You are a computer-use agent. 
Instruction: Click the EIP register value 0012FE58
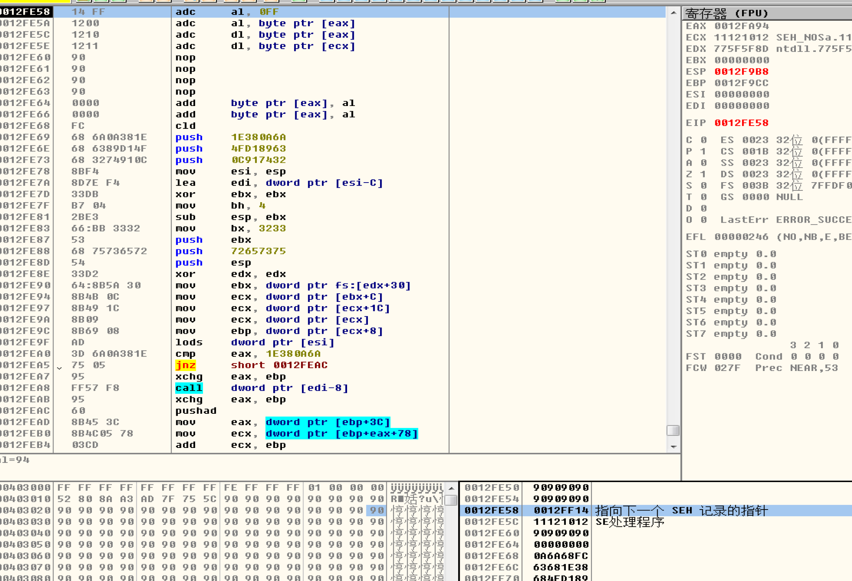click(741, 122)
